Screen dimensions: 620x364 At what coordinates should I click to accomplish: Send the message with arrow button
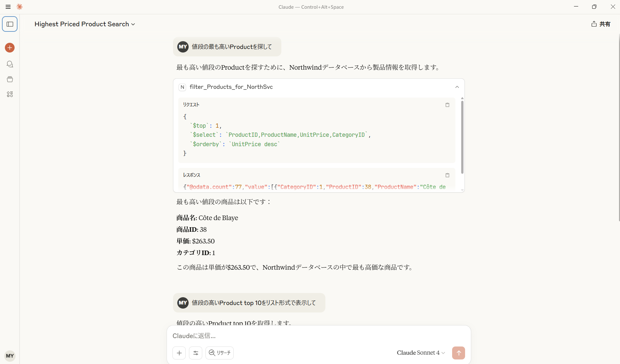coord(459,353)
